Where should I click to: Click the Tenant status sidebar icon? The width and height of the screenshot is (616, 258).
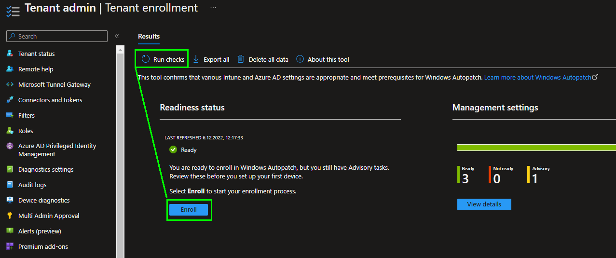[10, 54]
